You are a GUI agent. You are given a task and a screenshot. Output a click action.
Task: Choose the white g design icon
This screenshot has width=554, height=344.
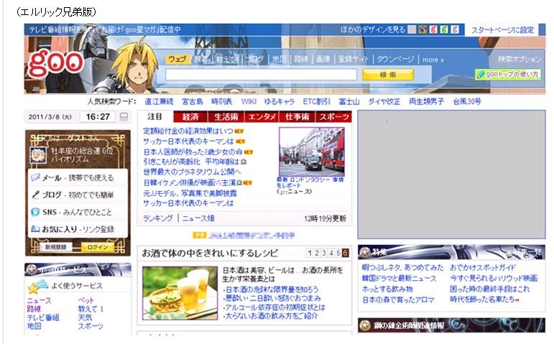tap(455, 29)
